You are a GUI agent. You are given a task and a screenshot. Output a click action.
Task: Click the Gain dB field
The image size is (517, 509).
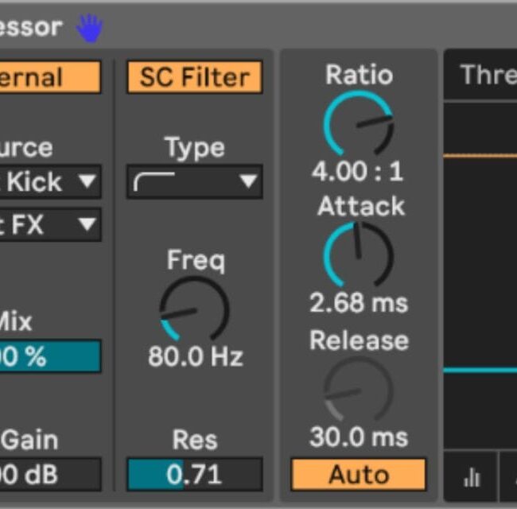[48, 475]
